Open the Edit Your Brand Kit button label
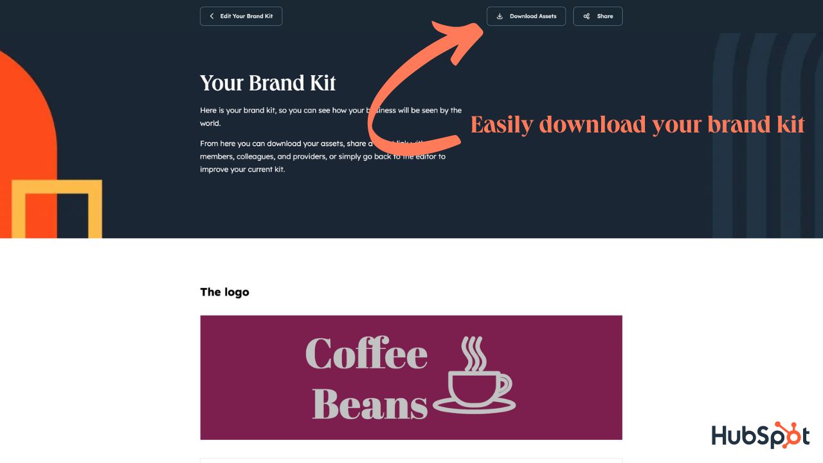The width and height of the screenshot is (823, 463). pyautogui.click(x=246, y=16)
